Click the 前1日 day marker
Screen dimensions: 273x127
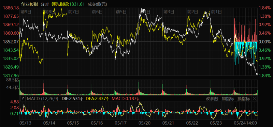pos(216,12)
